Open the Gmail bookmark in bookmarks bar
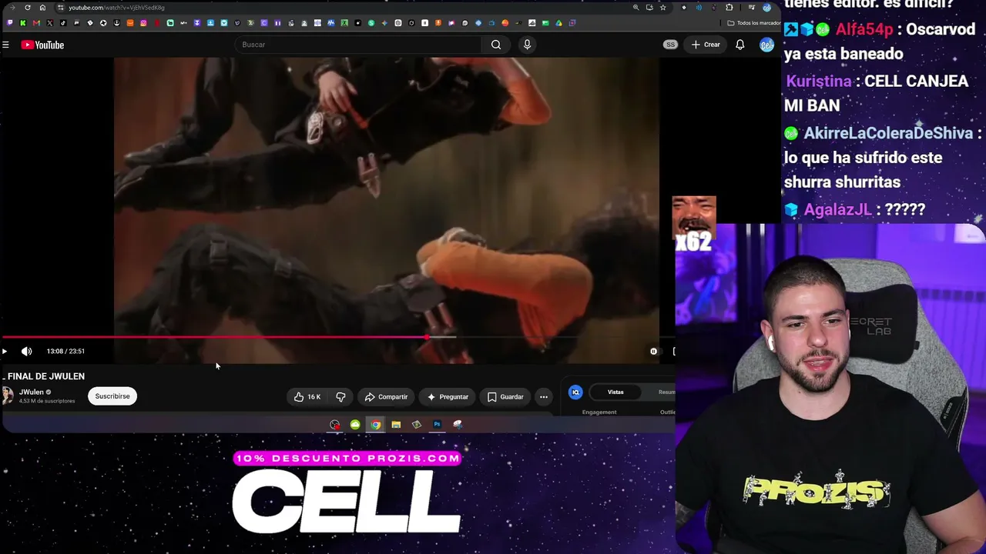The height and width of the screenshot is (554, 986). (36, 23)
